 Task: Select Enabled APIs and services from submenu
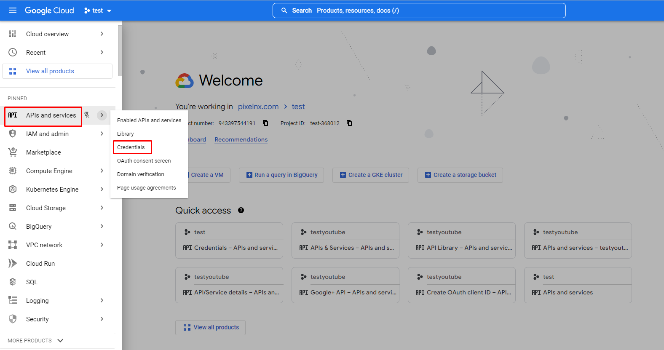[x=149, y=120]
